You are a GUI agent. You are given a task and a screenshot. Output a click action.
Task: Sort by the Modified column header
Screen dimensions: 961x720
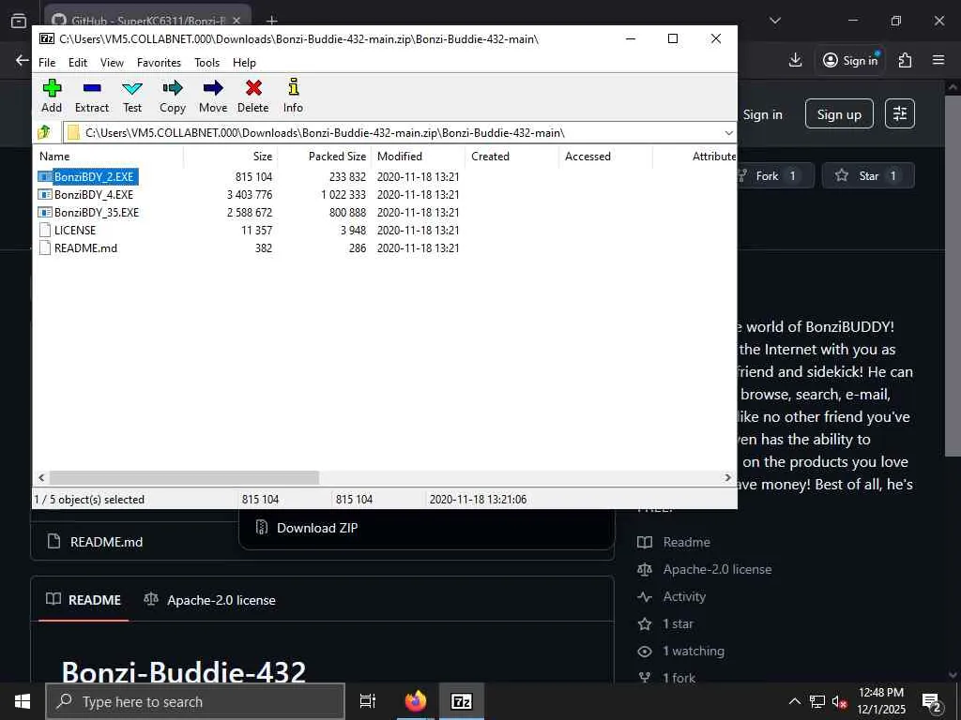[418, 157]
